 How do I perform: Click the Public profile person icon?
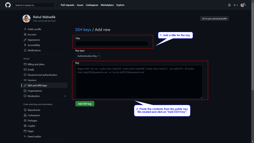(x=25, y=29)
